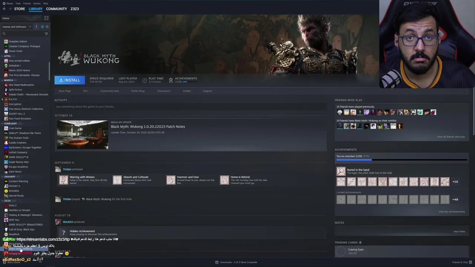
Task: Select PAYDAY 3 in the library
Action: [14, 186]
